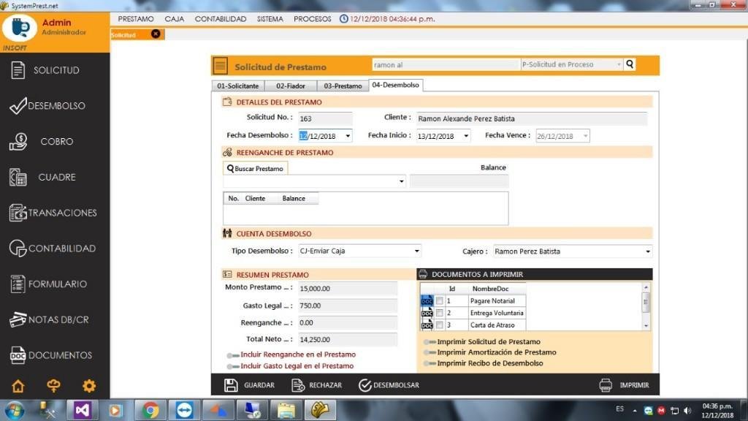Click the Balance column header in reenganche table
The image size is (748, 421).
[x=294, y=198]
